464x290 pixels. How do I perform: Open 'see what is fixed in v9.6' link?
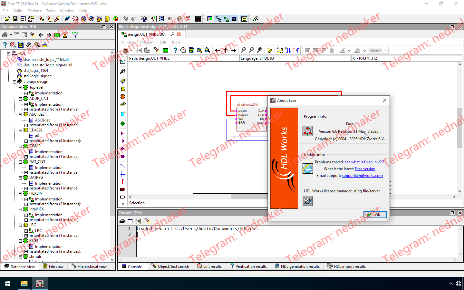[x=364, y=162]
